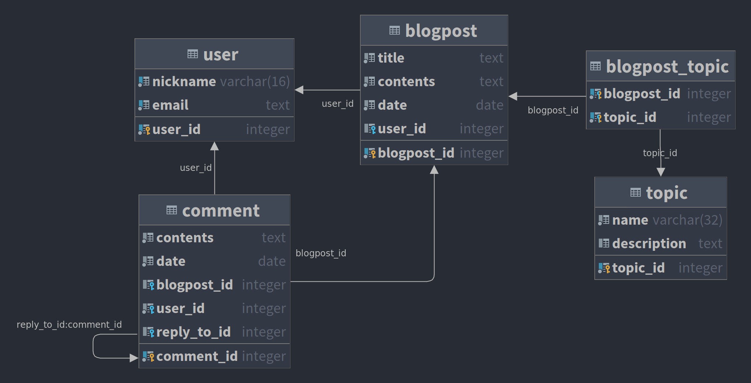The height and width of the screenshot is (383, 751).
Task: Select the table icon on the blogpost_topic header
Action: 595,66
